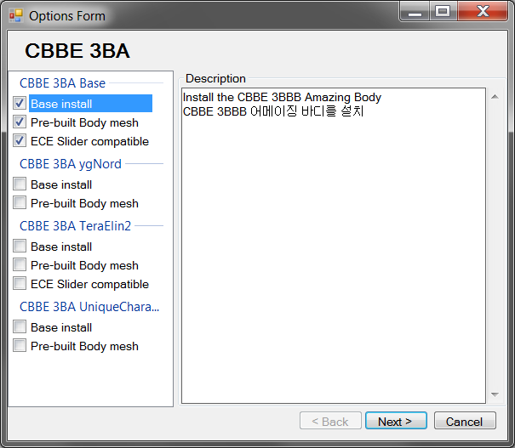
Task: Uncheck Pre-built Body mesh under CBBE 3BA Base
Action: [x=20, y=122]
